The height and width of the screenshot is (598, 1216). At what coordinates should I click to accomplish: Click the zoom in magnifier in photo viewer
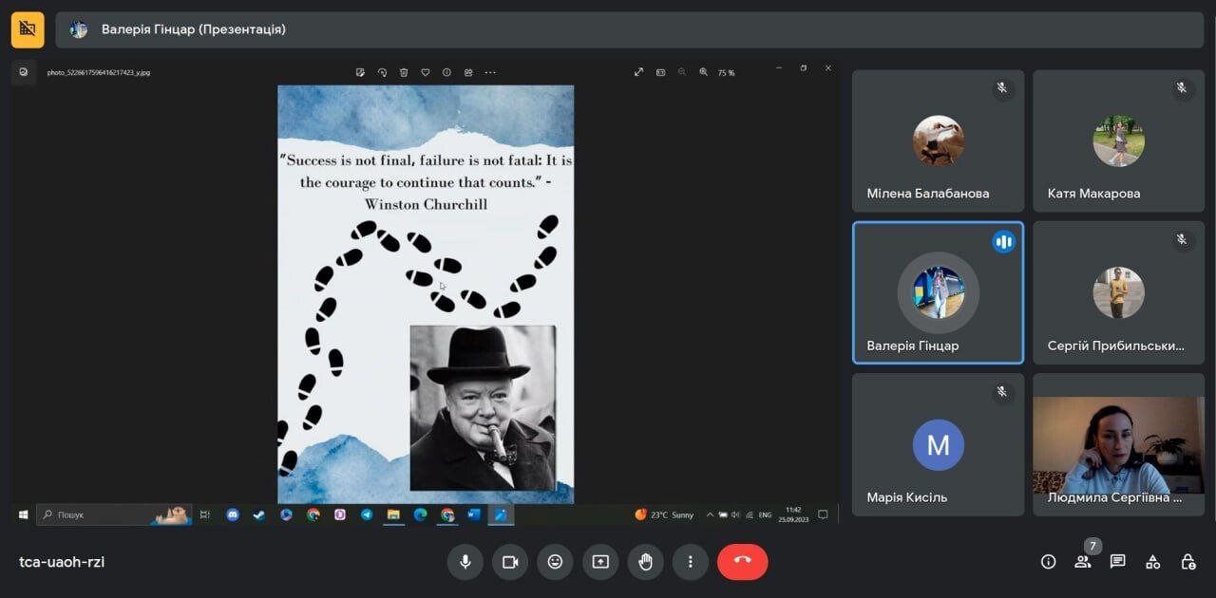pos(704,72)
